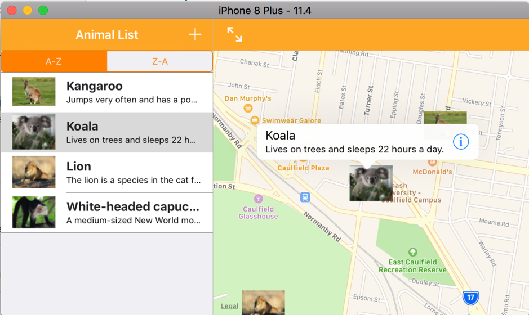Open the Legal link on map

click(229, 306)
